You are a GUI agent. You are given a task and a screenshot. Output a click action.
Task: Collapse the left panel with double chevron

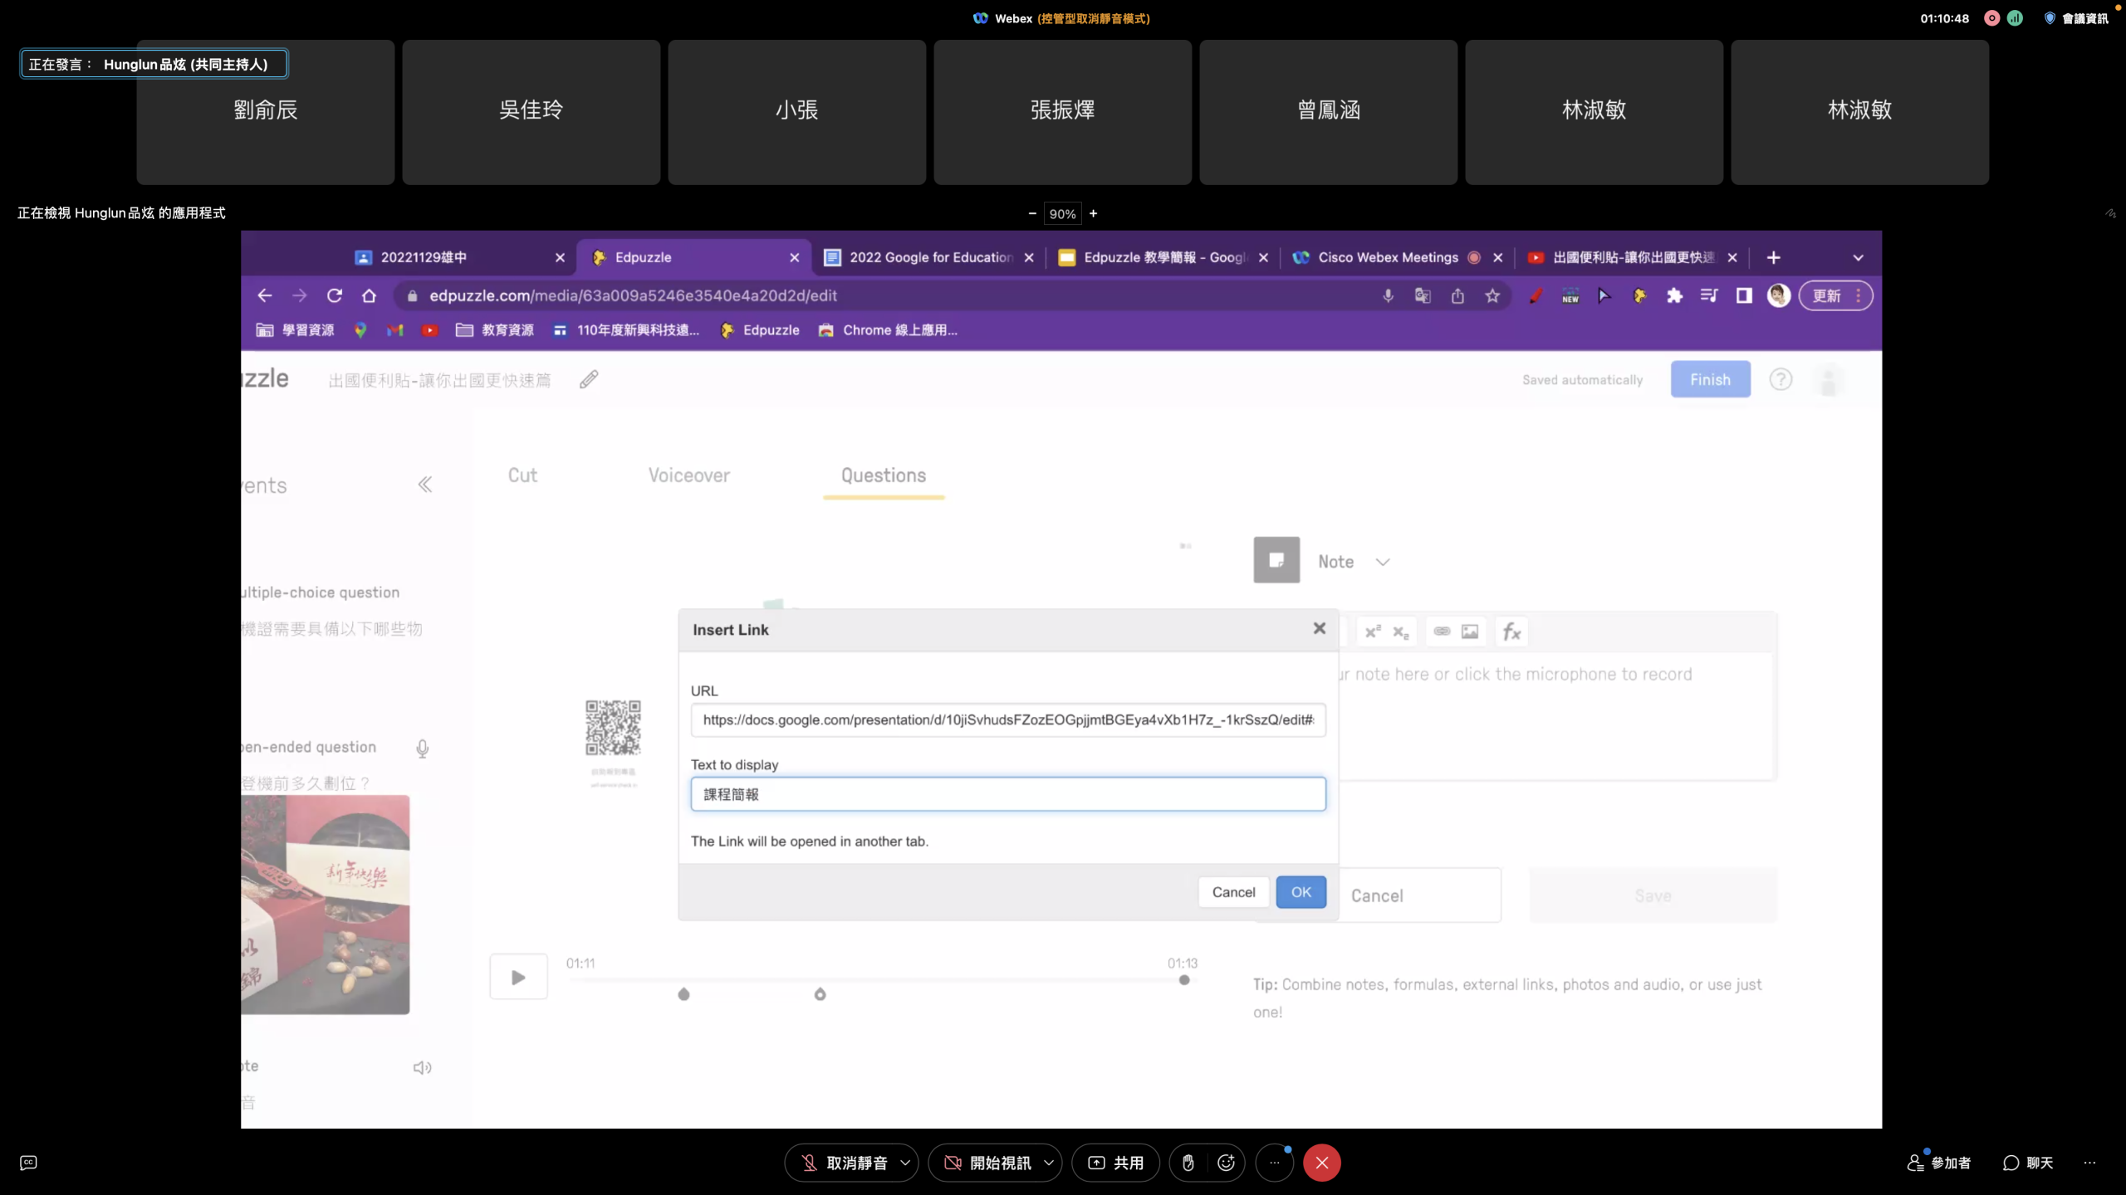424,485
